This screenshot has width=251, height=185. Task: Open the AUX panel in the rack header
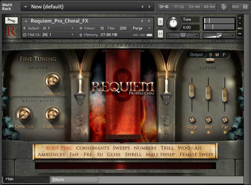tap(235, 7)
